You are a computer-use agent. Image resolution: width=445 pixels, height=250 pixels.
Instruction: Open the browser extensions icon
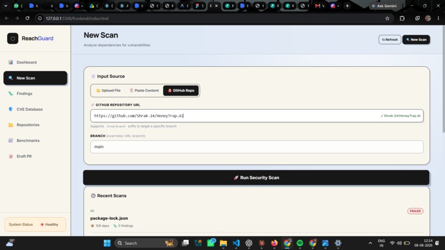402,18
